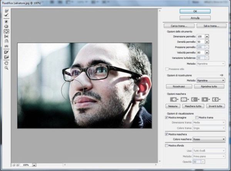Enable the Mostra trama checkbox
231x171 pixels.
coord(197,117)
